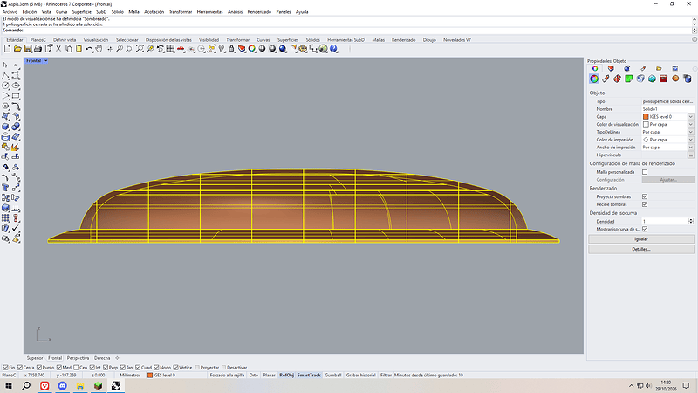Enable the Proyectar osnap checkbox
The height and width of the screenshot is (393, 698).
coord(197,368)
